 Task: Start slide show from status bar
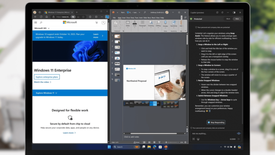click(159, 142)
